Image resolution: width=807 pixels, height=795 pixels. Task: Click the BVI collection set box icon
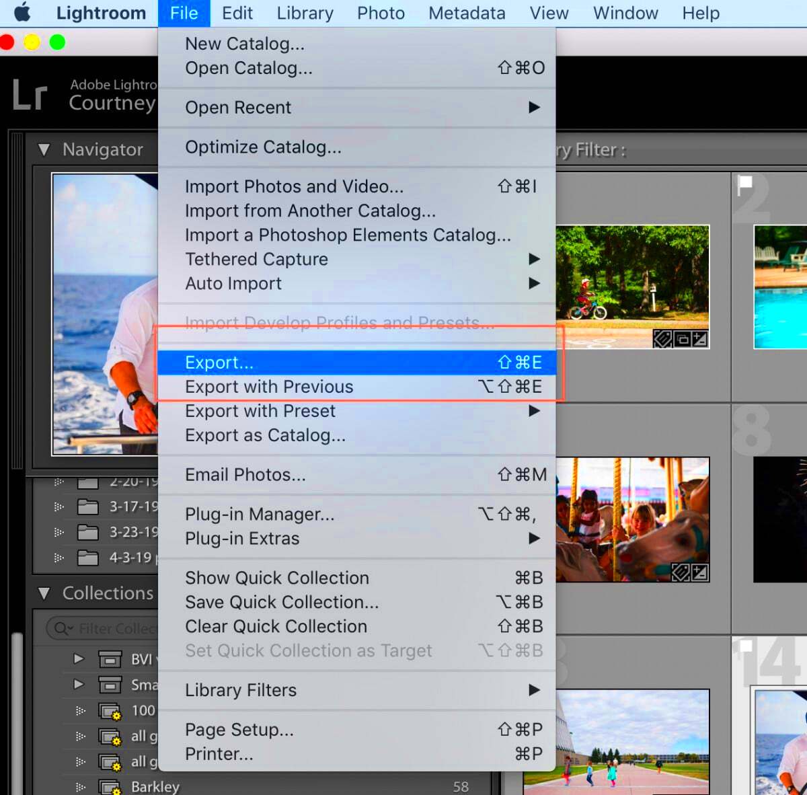pos(110,659)
